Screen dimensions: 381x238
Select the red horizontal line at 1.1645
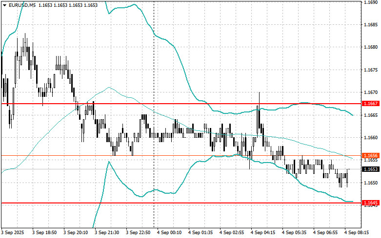click(181, 203)
